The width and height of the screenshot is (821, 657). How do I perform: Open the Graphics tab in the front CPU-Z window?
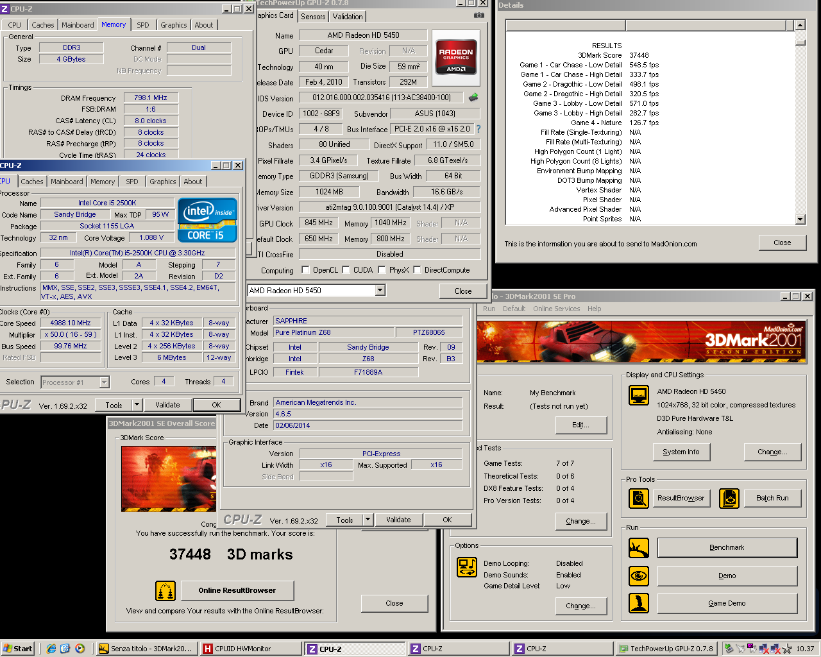(163, 182)
